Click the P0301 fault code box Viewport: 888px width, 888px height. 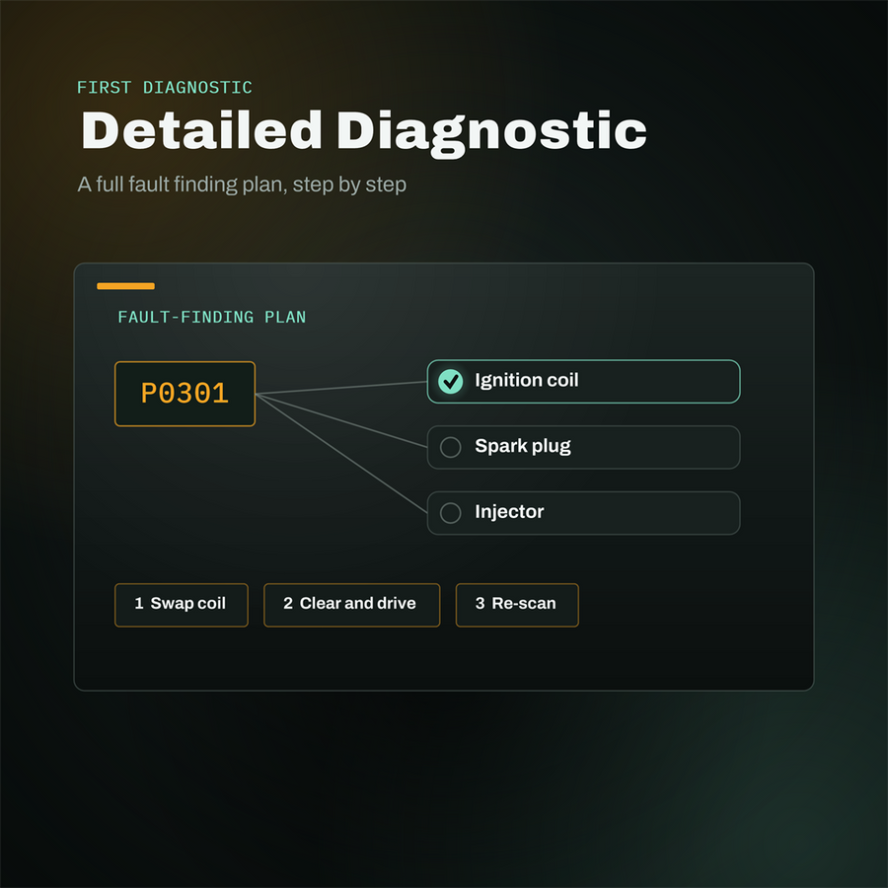point(185,394)
